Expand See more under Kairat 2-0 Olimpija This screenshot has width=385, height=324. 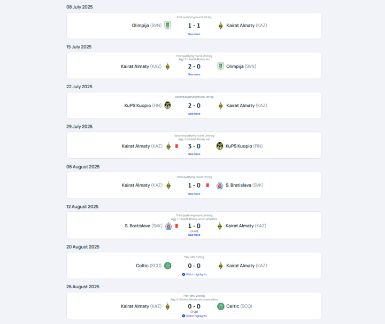[x=194, y=74]
